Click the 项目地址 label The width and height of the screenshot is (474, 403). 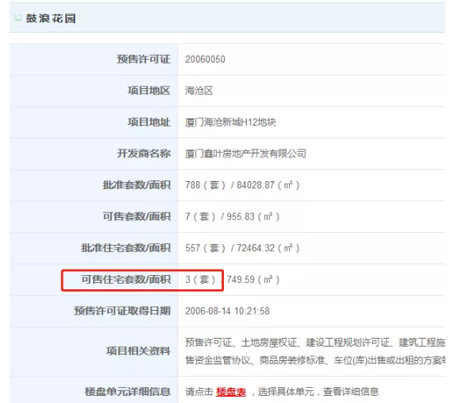pos(148,122)
